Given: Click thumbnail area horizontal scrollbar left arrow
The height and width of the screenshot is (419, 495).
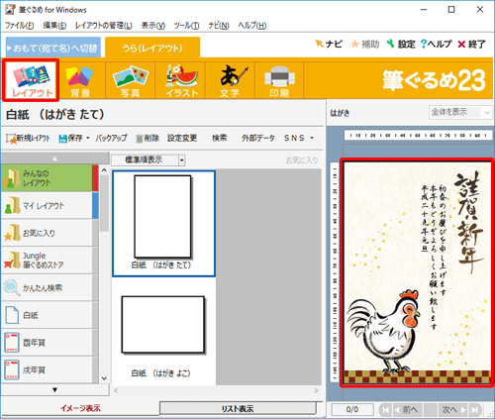Looking at the screenshot, I should (116, 391).
